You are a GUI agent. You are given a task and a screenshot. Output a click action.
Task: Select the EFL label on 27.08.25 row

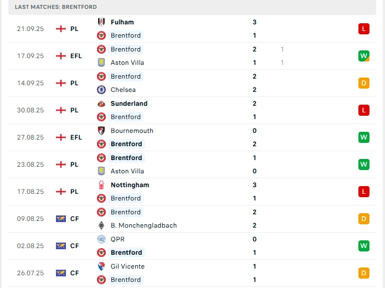point(76,137)
